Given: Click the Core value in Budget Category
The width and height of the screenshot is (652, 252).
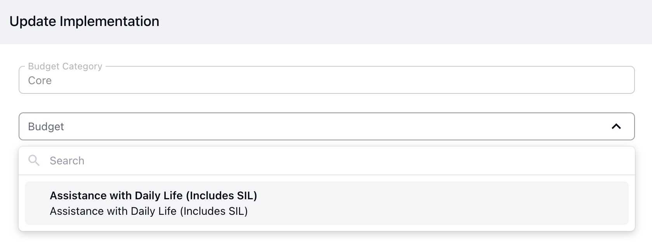Looking at the screenshot, I should [x=40, y=81].
